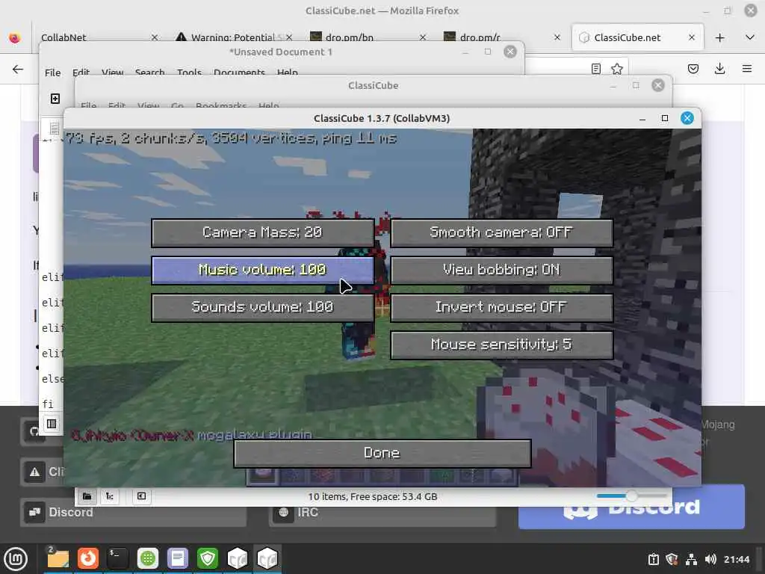Open the Pocket save icon

[693, 69]
